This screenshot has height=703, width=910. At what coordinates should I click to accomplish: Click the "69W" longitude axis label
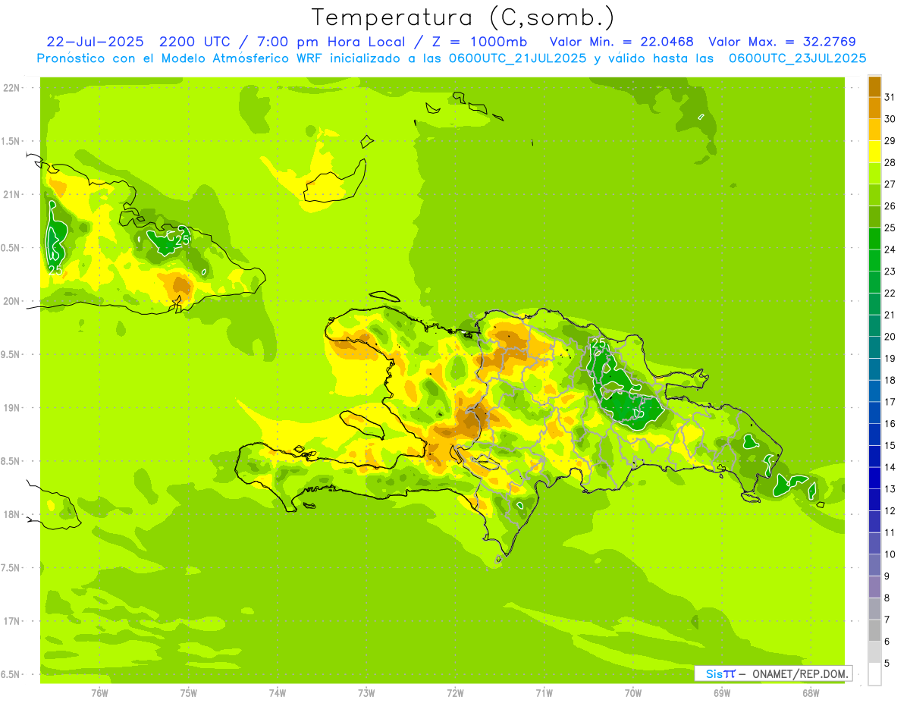point(722,692)
